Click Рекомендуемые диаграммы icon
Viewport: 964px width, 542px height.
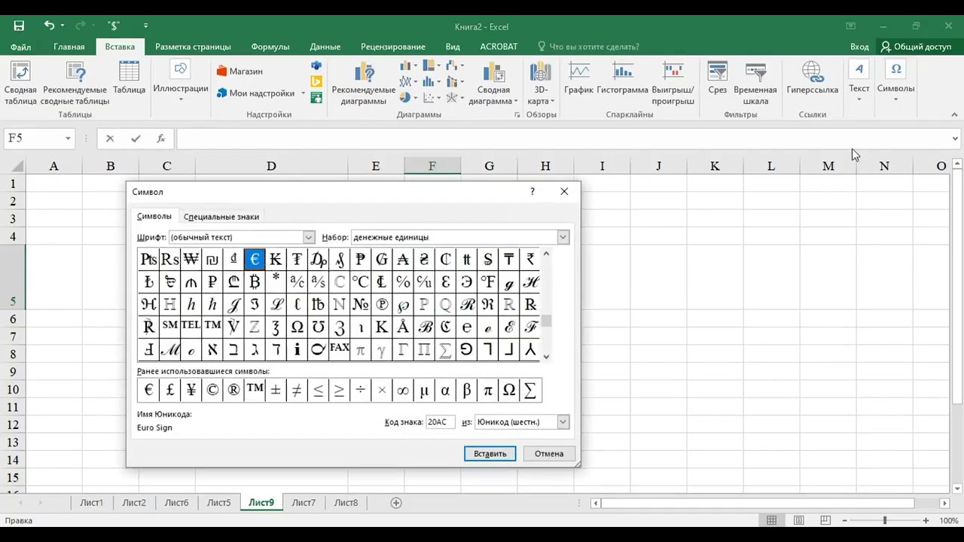coord(364,84)
